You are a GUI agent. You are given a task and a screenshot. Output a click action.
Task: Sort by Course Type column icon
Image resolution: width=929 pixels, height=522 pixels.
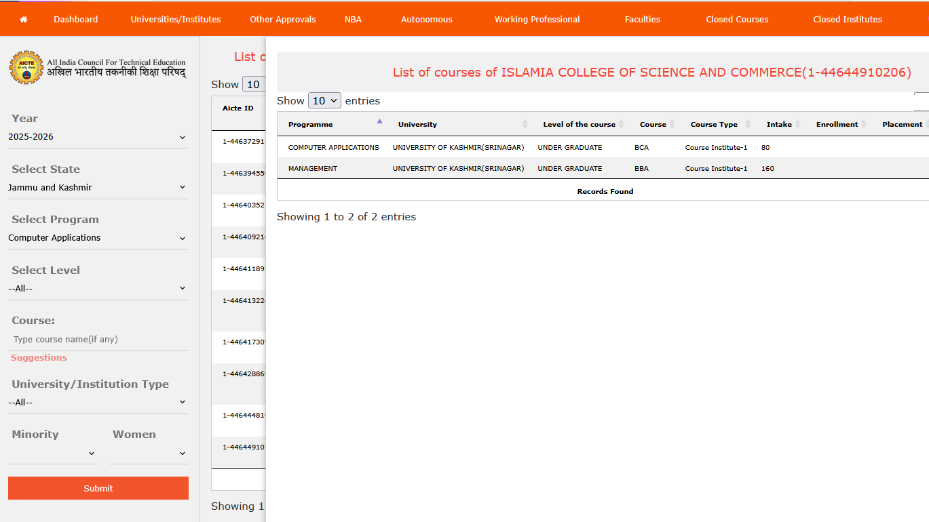(748, 124)
